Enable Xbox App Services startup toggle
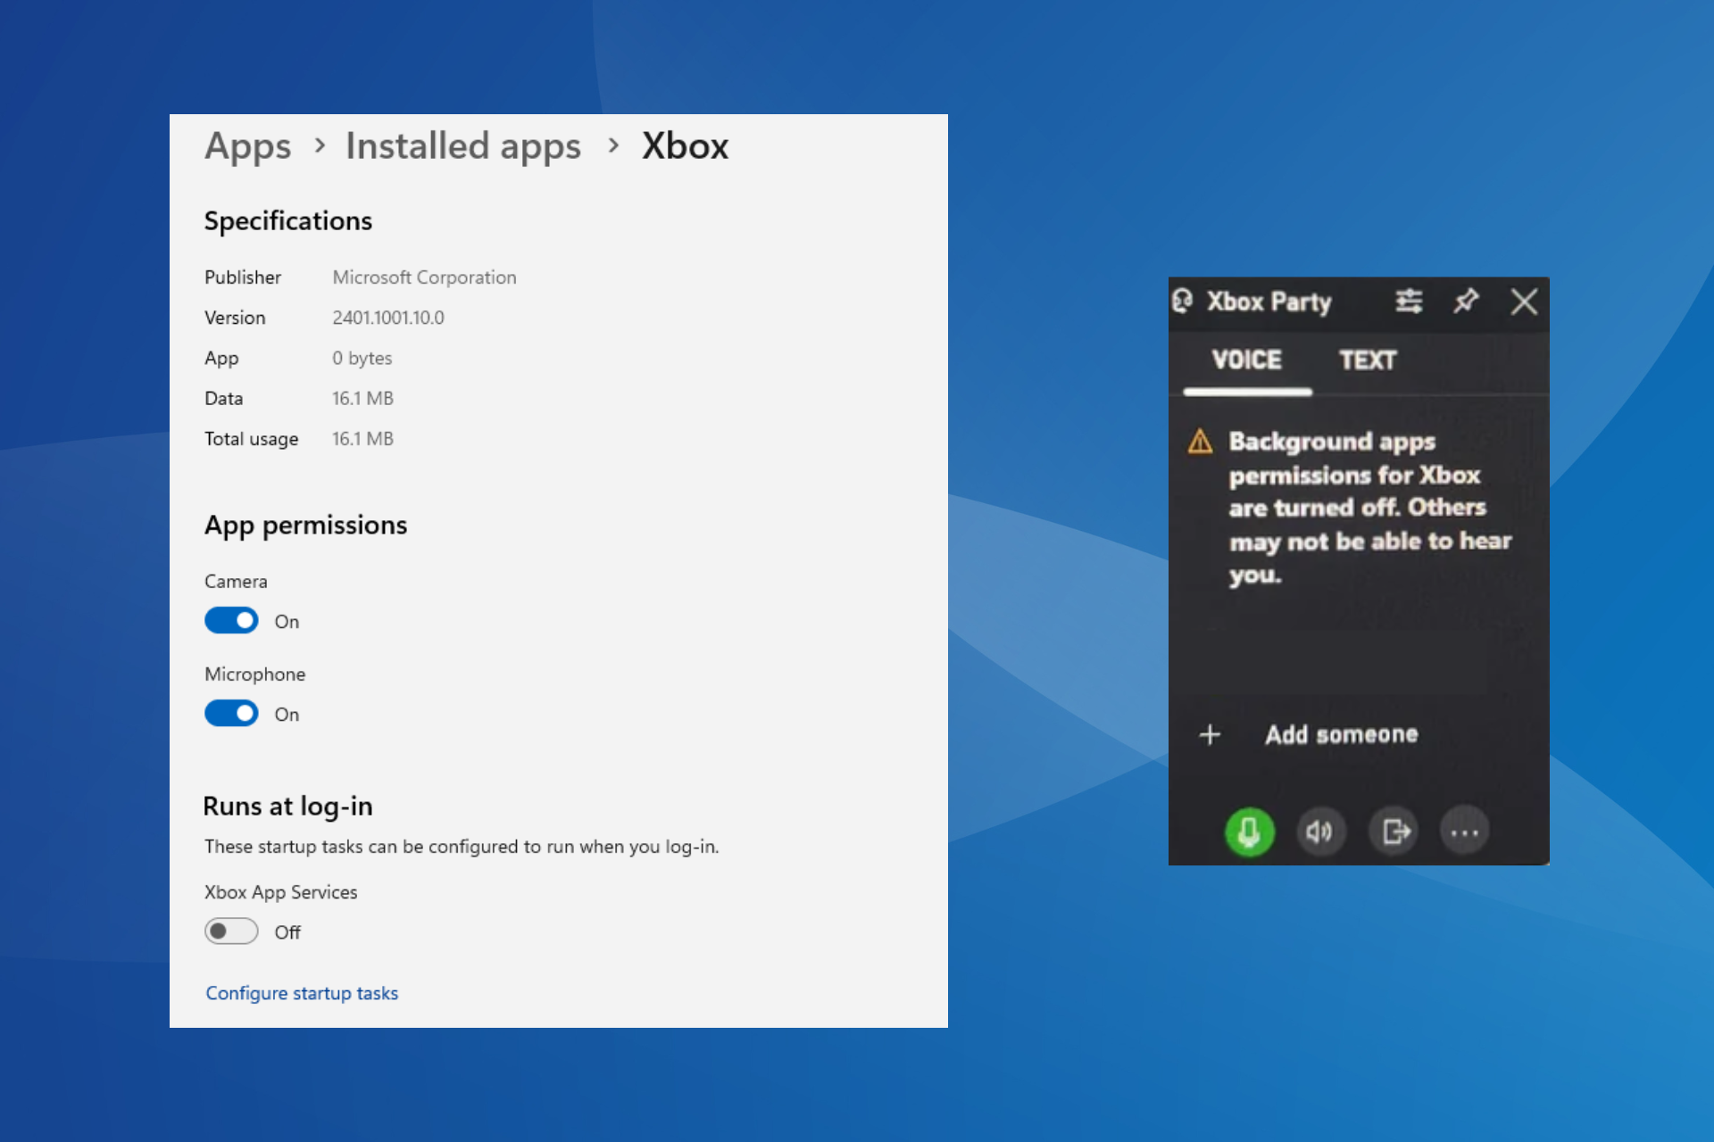The image size is (1714, 1142). pos(231,931)
